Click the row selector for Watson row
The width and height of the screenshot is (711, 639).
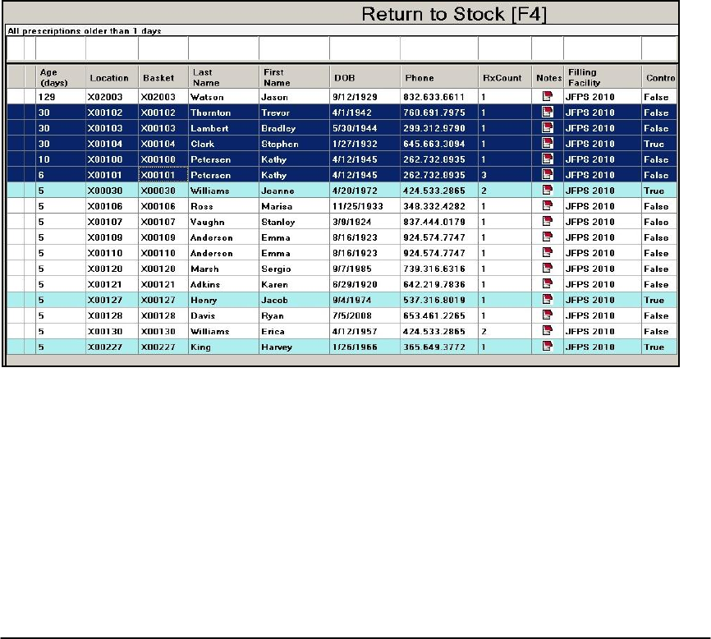[x=16, y=97]
